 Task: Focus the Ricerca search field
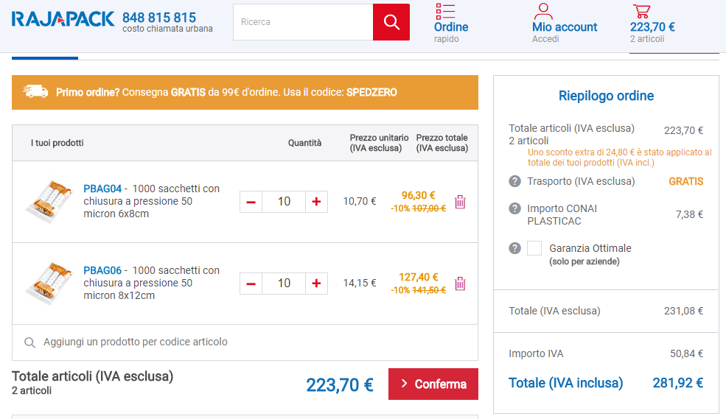(x=303, y=22)
